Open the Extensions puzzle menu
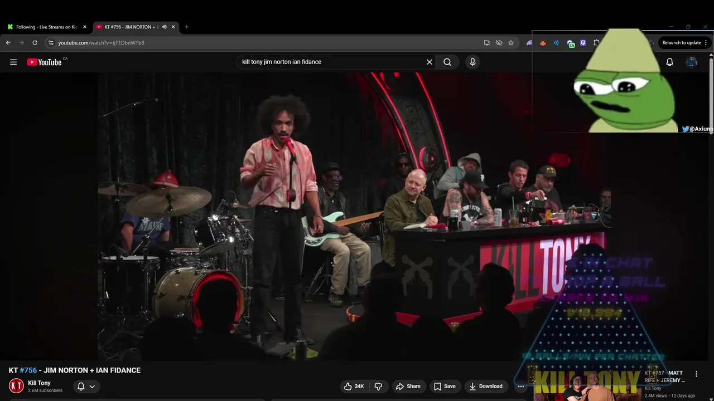Viewport: 714px width, 401px height. pyautogui.click(x=596, y=42)
